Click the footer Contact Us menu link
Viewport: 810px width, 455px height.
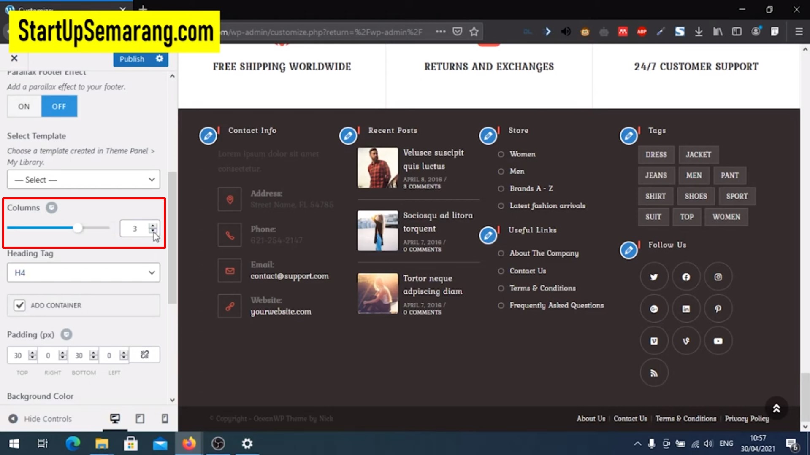pyautogui.click(x=630, y=418)
